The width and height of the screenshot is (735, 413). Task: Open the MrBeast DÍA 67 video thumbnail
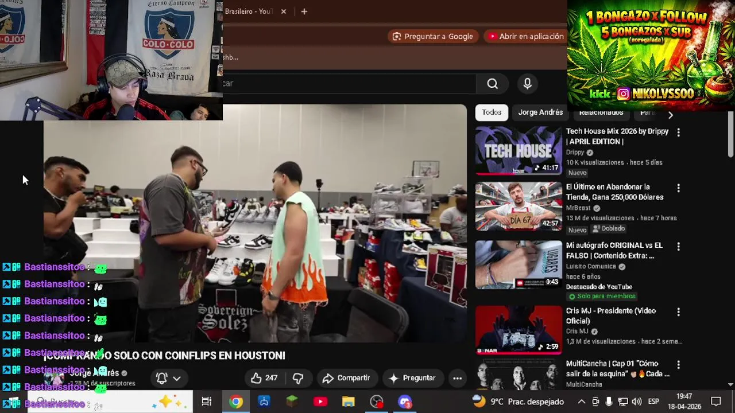tap(519, 206)
